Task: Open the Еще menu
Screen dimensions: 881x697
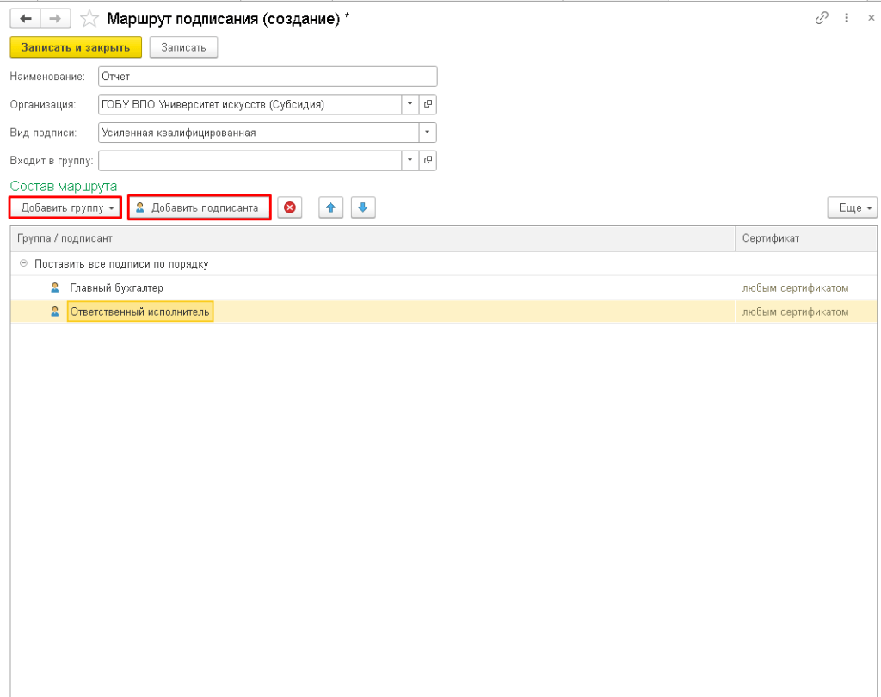Action: 852,207
